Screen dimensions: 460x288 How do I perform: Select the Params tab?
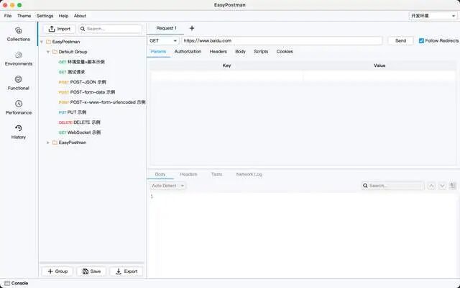point(158,51)
